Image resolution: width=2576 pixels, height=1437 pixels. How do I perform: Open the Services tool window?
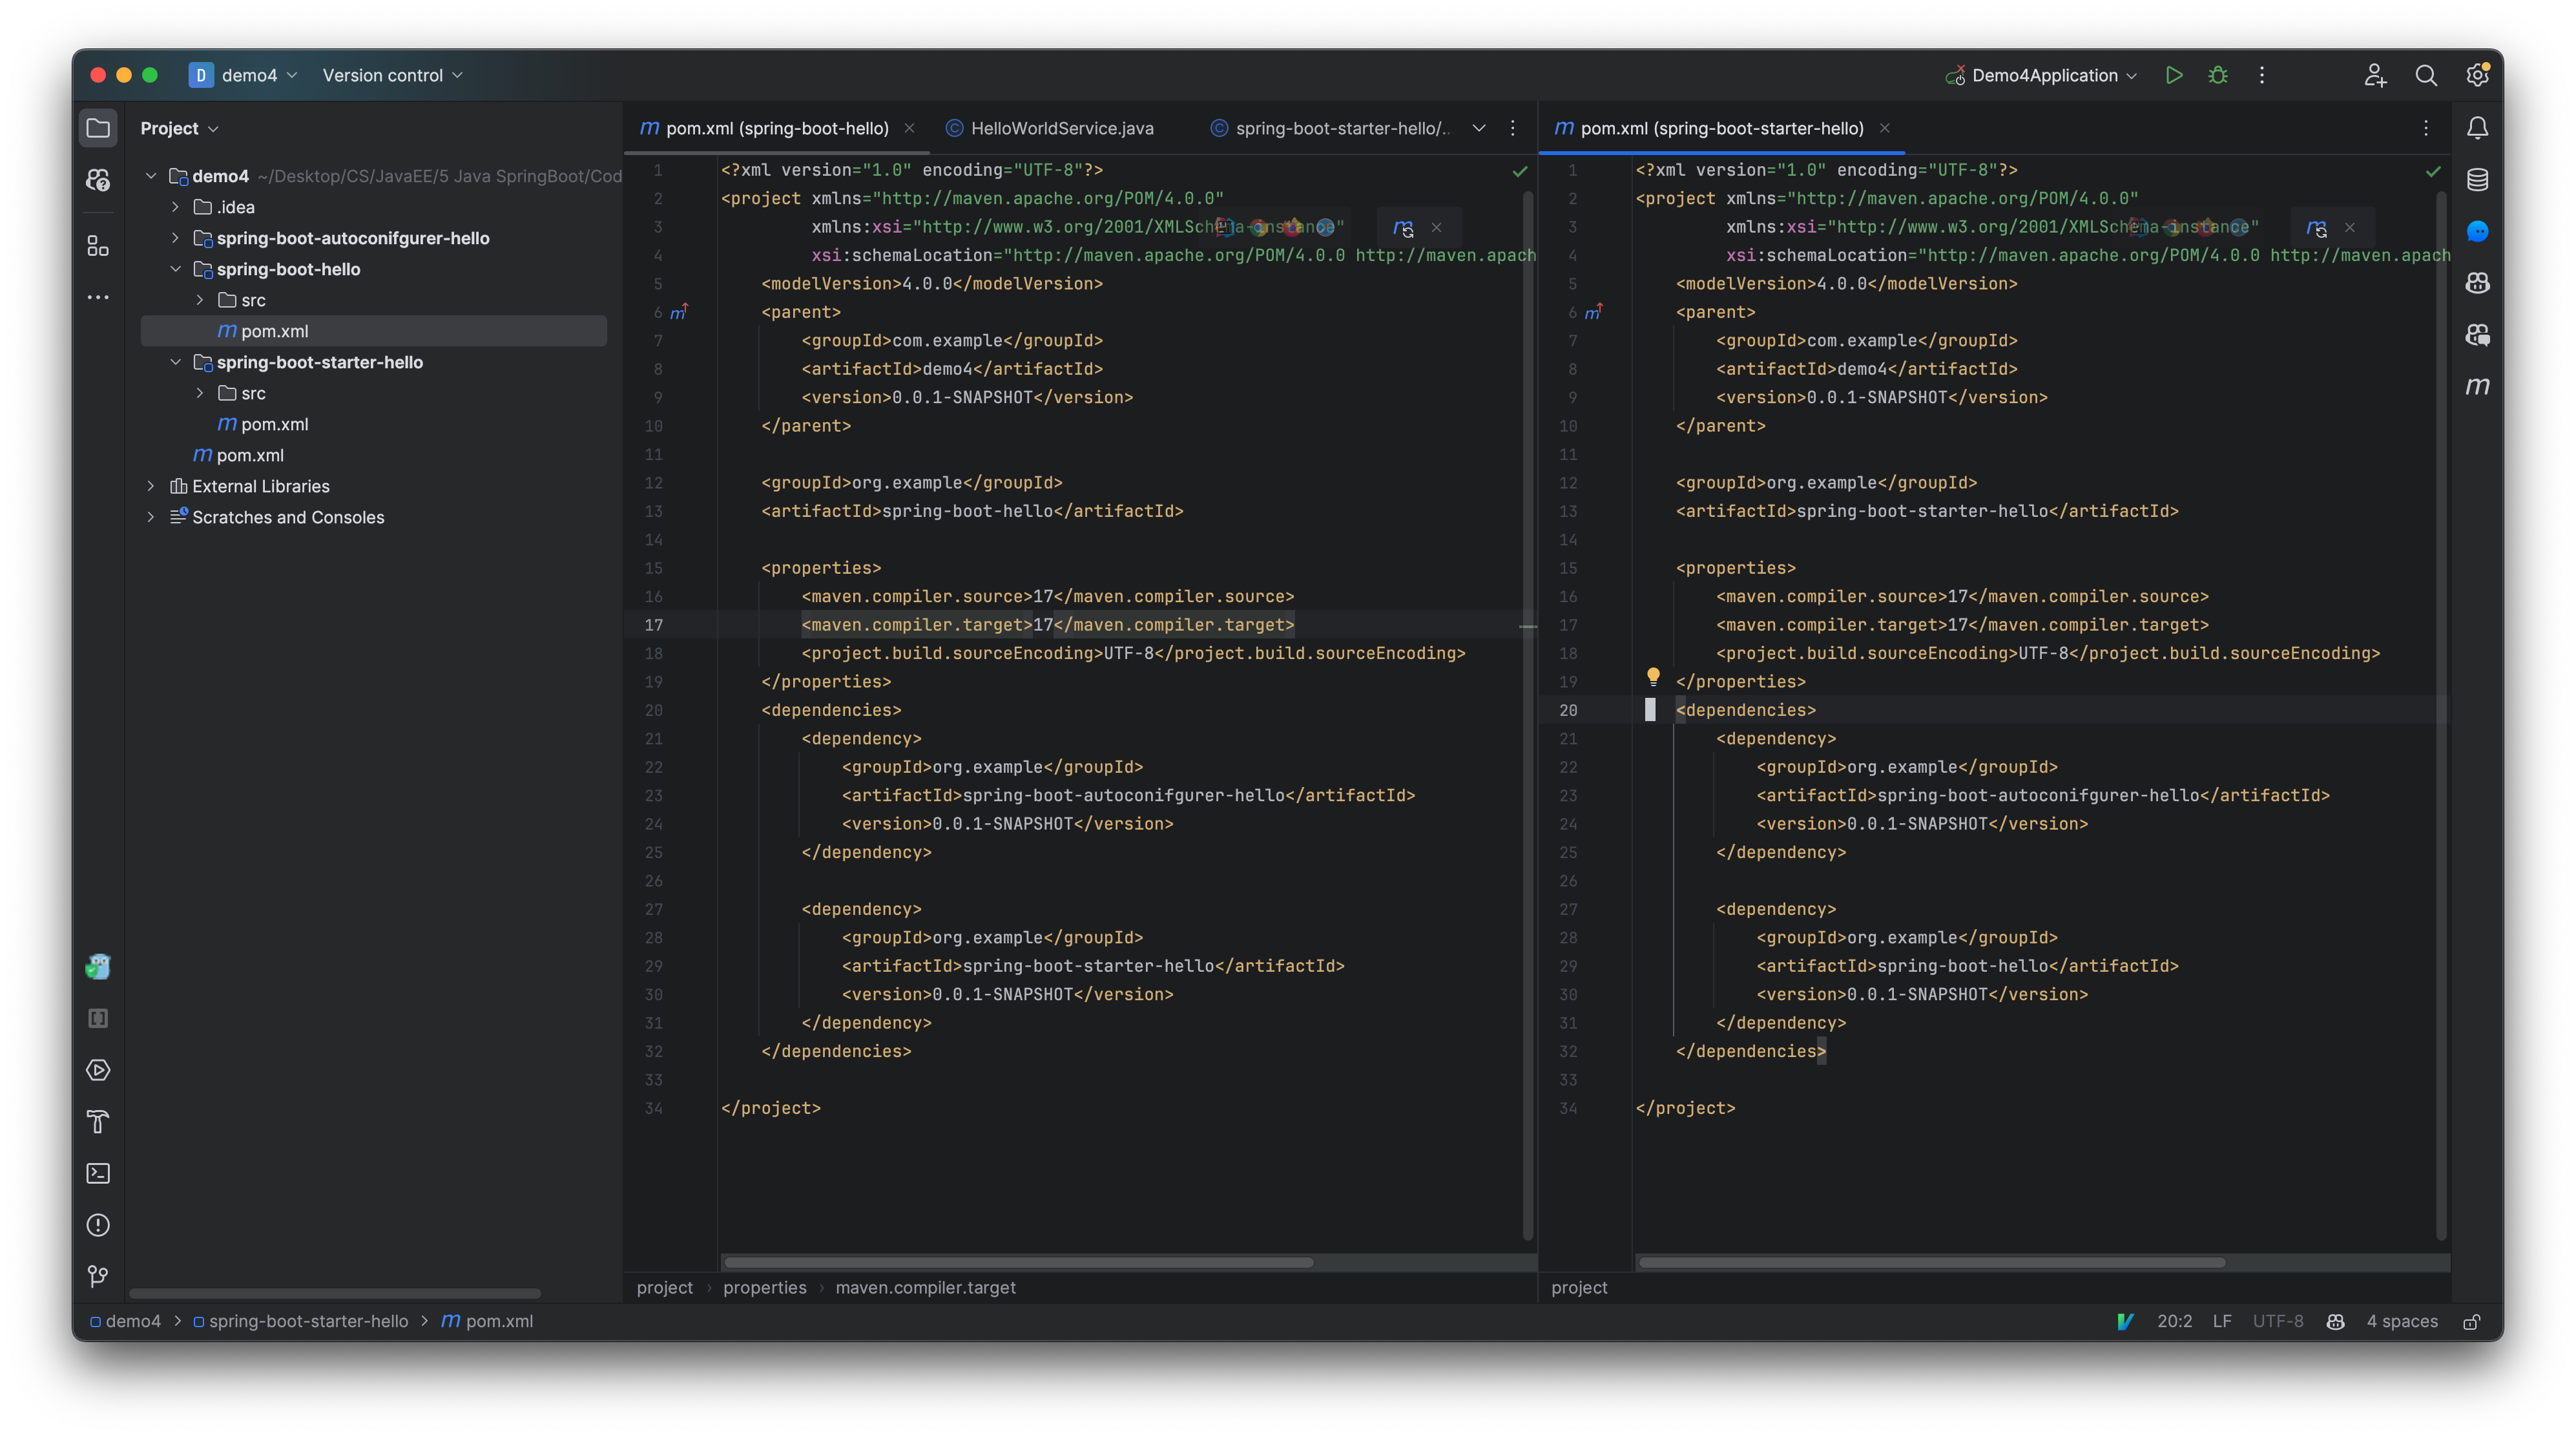(x=98, y=1070)
